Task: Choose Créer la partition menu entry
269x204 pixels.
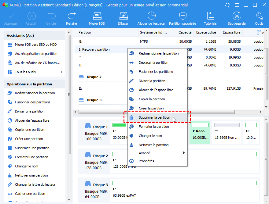Action: coord(157,108)
